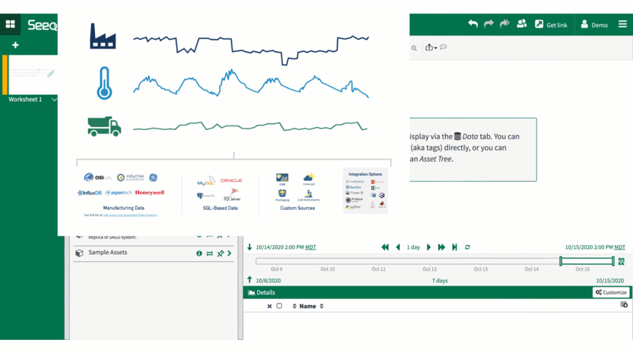The width and height of the screenshot is (633, 353).
Task: Click the Get link button
Action: pos(551,25)
